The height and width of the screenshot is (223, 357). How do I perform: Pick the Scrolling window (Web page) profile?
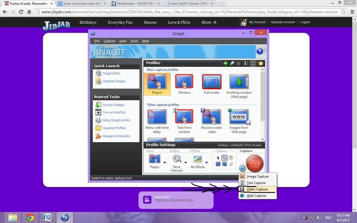point(239,86)
